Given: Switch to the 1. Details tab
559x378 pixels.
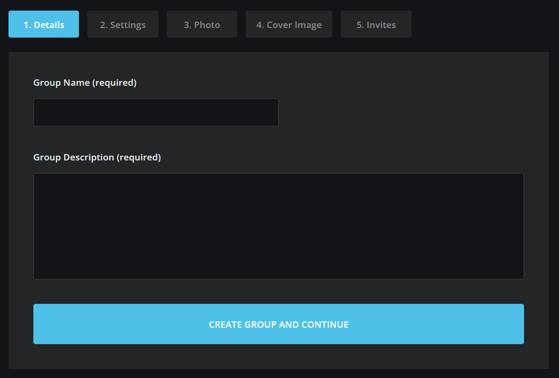Looking at the screenshot, I should [43, 24].
